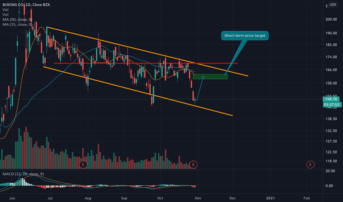Open the USD currency selector

[333, 4]
